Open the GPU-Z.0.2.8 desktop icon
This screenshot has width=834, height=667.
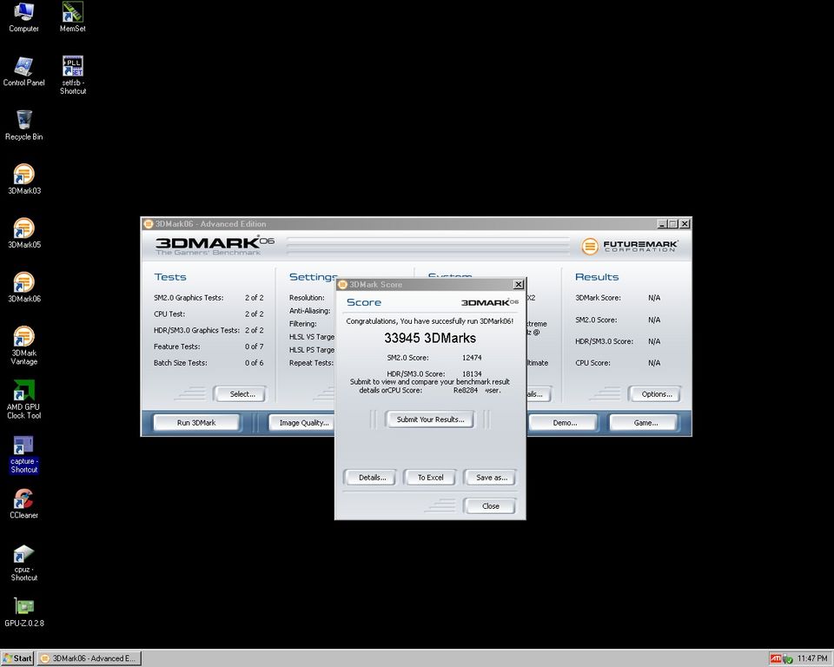pos(24,611)
